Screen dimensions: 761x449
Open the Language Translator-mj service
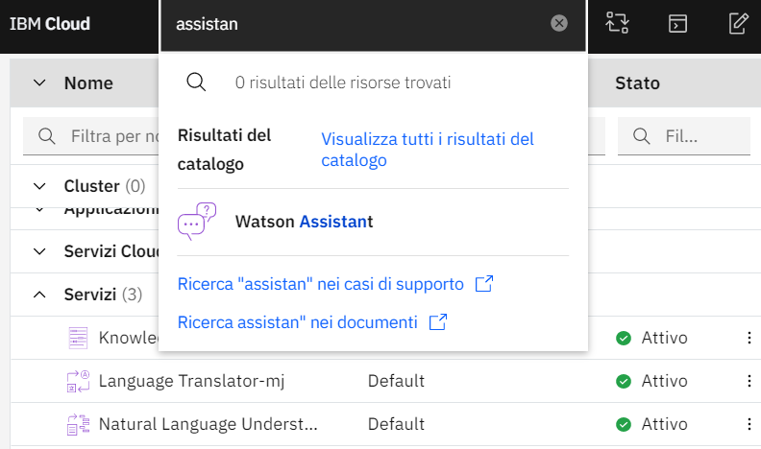point(191,381)
